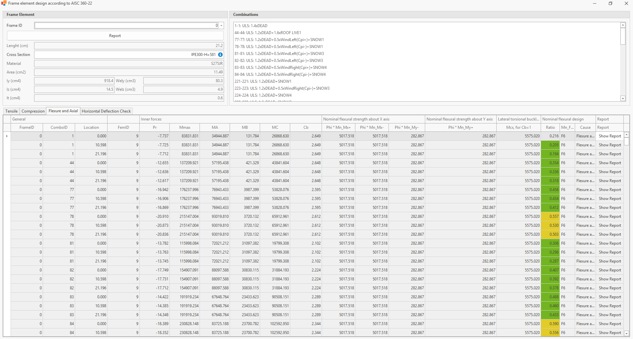Switch to the Tensile tab

12,111
